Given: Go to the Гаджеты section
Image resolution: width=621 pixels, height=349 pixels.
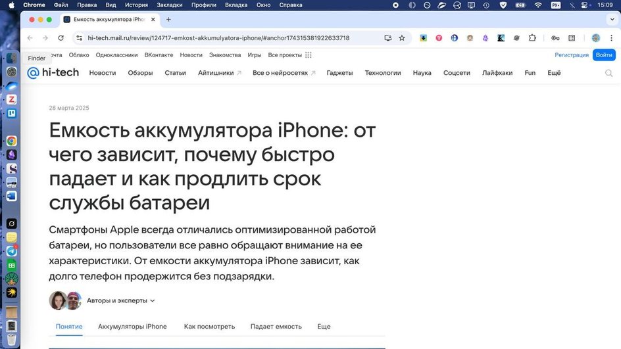Looking at the screenshot, I should tap(339, 73).
